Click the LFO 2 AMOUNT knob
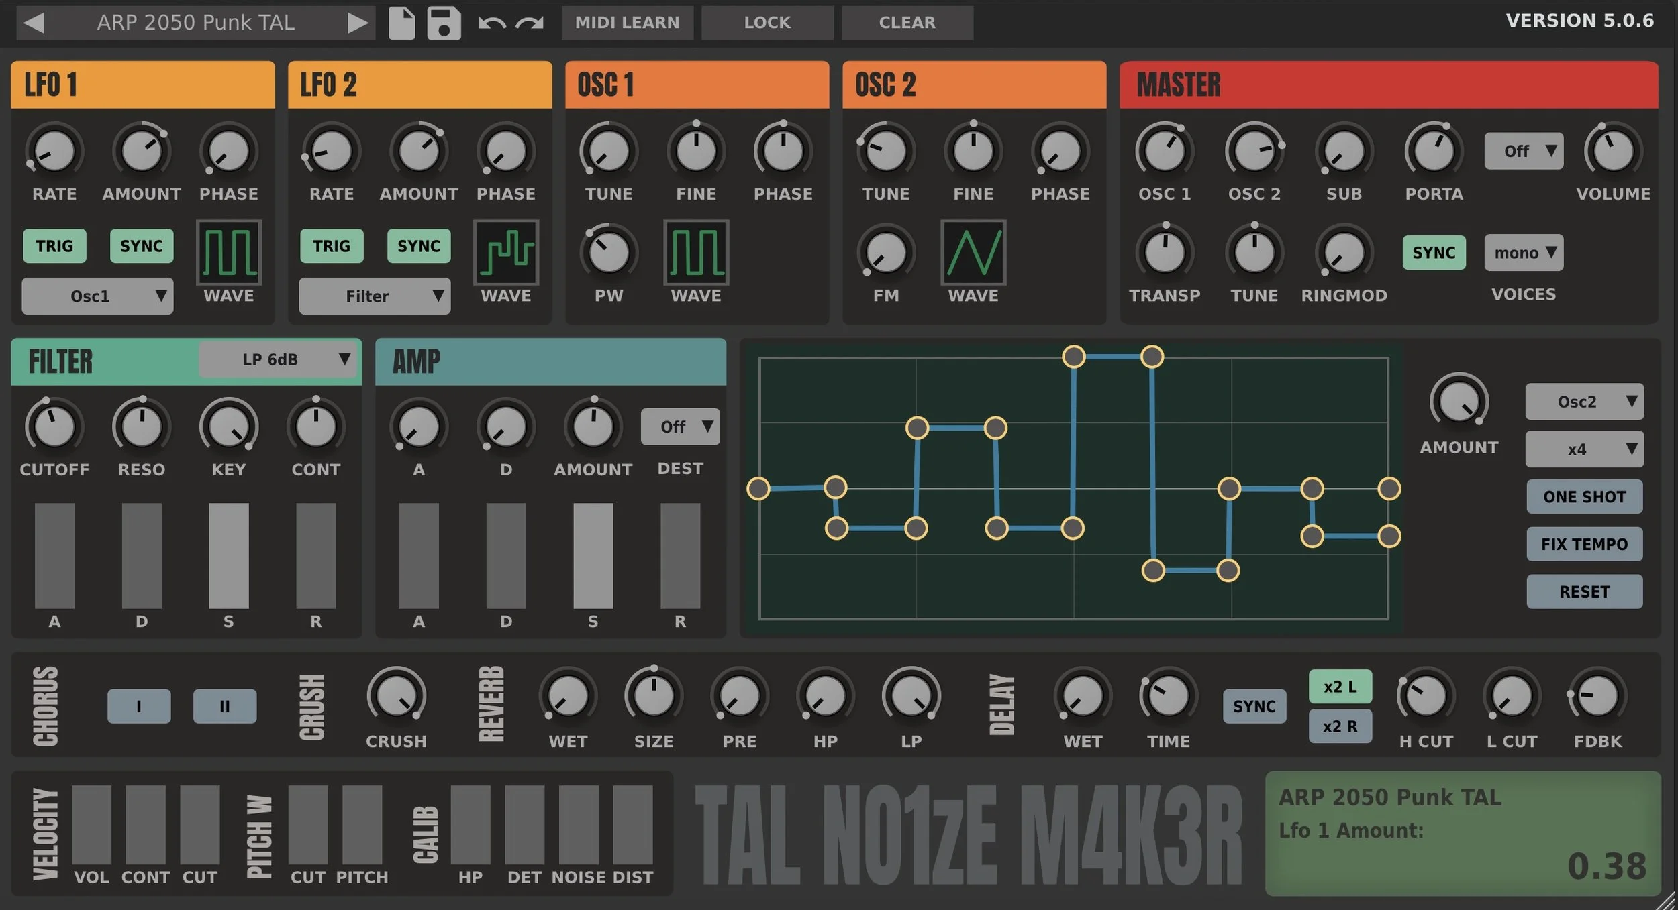 point(419,151)
